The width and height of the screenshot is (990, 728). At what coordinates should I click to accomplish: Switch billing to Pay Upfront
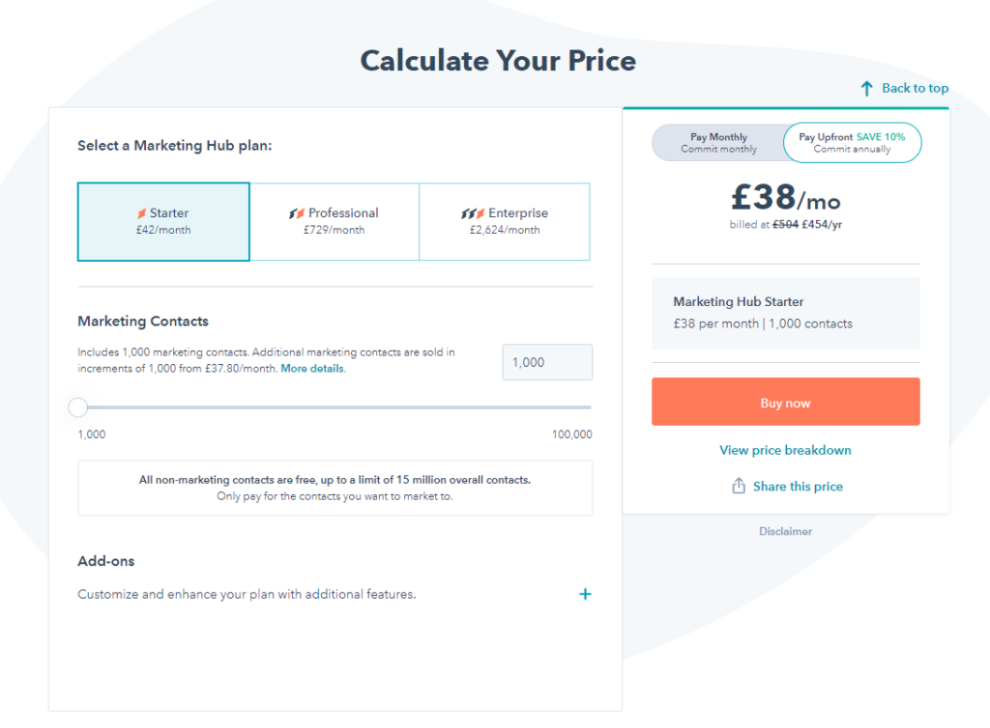(852, 142)
